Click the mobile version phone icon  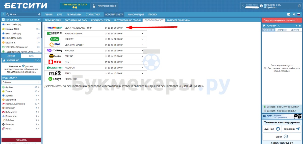[x=94, y=6]
